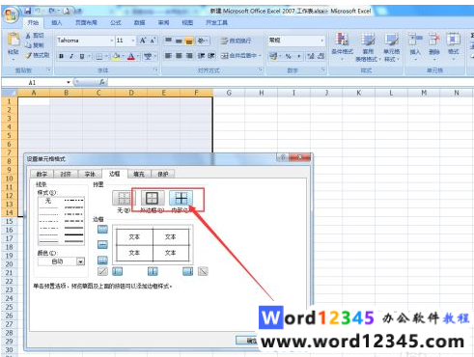Click the Merge and Center button
The image size is (474, 357).
[240, 56]
